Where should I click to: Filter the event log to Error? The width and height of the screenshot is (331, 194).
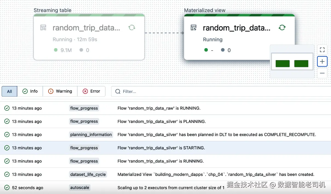(91, 91)
